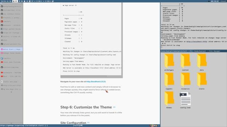Open http://localhost:1313/ link in terminal output

[197, 42]
